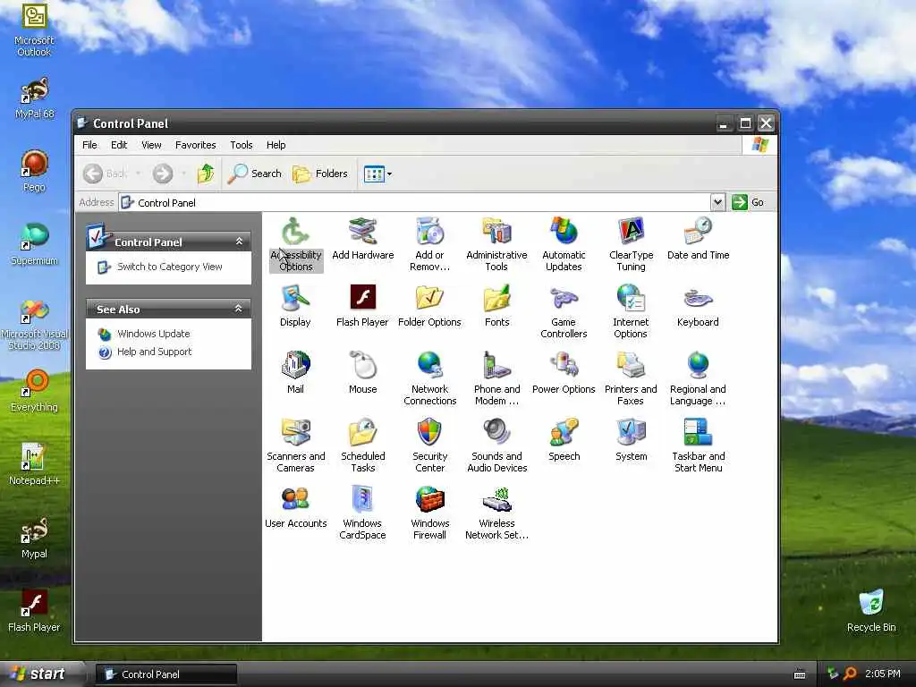Open Wireless Network Setup icon
Viewport: 916px width, 687px height.
pyautogui.click(x=496, y=513)
